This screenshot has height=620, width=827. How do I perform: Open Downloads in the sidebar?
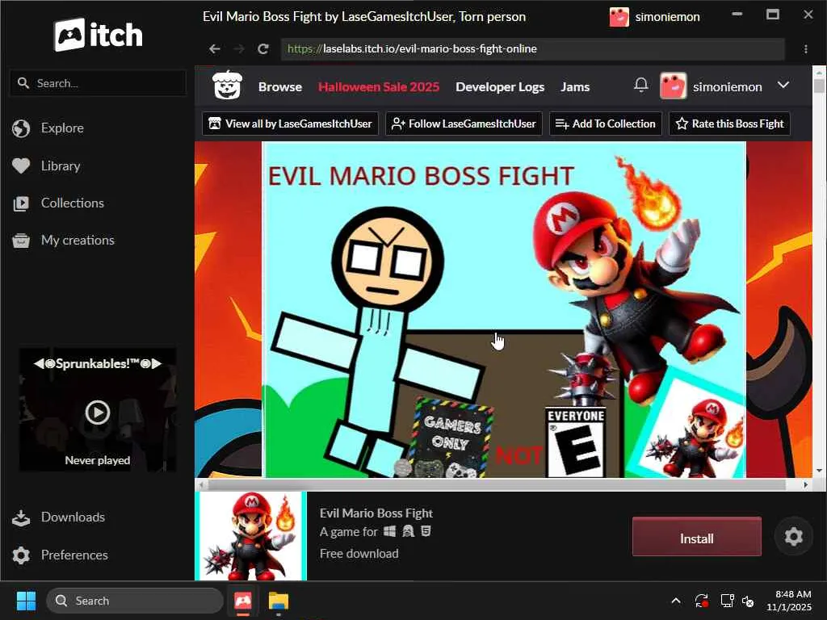click(73, 517)
